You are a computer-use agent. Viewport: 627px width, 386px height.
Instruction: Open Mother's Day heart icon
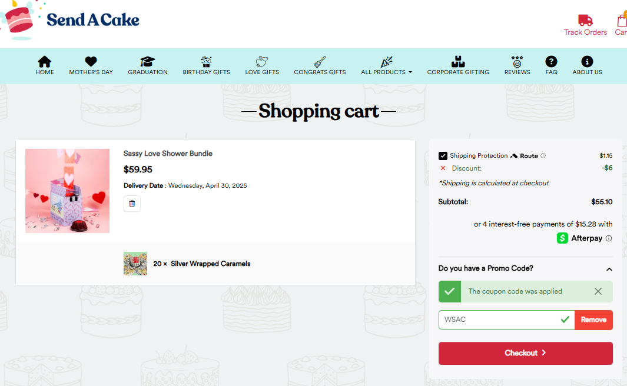91,61
